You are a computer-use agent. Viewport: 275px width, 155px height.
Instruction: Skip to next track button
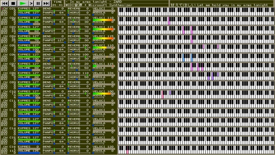46,3
